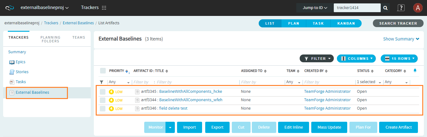Select the TRACKERS sidebar tab

pos(18,37)
